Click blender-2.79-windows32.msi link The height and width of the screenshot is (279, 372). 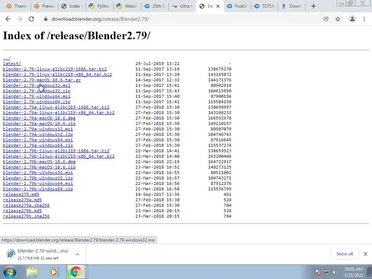(x=37, y=85)
